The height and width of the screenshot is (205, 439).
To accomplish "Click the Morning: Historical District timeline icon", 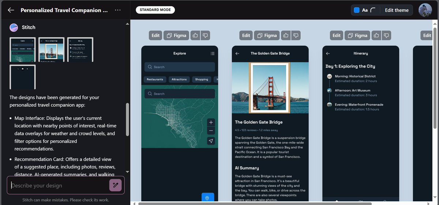I will 329,76.
